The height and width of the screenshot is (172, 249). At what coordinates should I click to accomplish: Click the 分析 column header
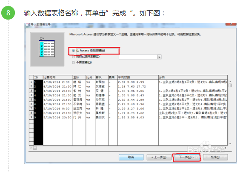[193, 77]
